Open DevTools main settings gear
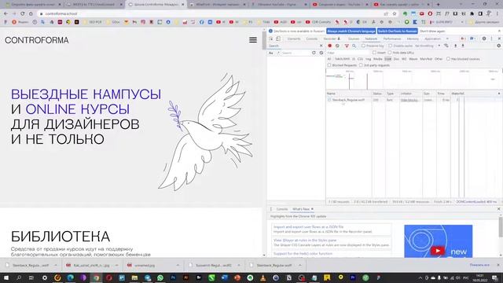The width and height of the screenshot is (503, 283). (484, 39)
